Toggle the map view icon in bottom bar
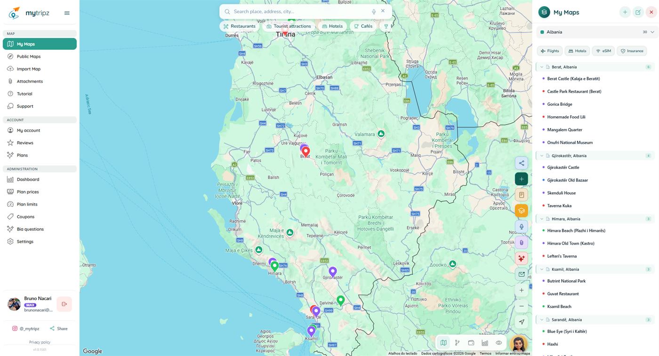Viewport: 659px width, 356px height. (x=443, y=343)
